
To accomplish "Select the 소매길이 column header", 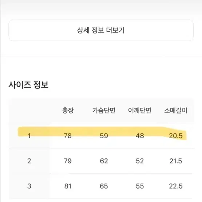I will pos(176,110).
